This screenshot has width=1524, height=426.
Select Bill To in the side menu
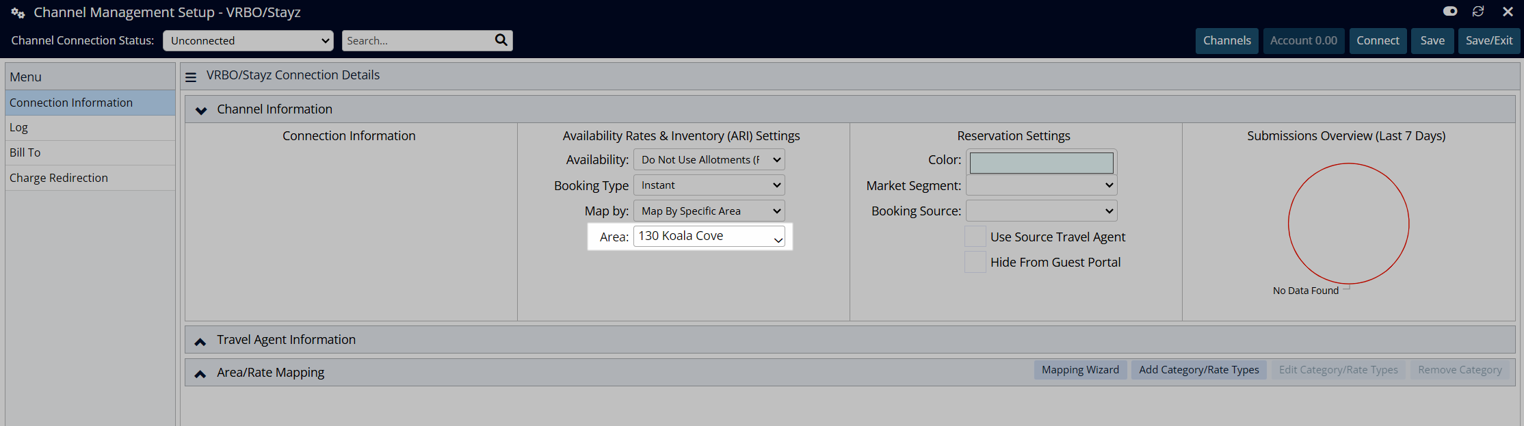click(90, 152)
